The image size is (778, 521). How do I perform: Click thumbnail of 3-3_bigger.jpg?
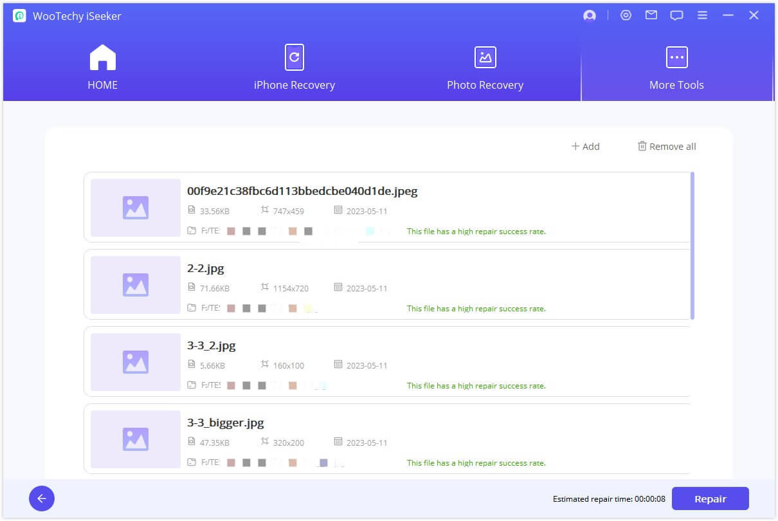136,439
